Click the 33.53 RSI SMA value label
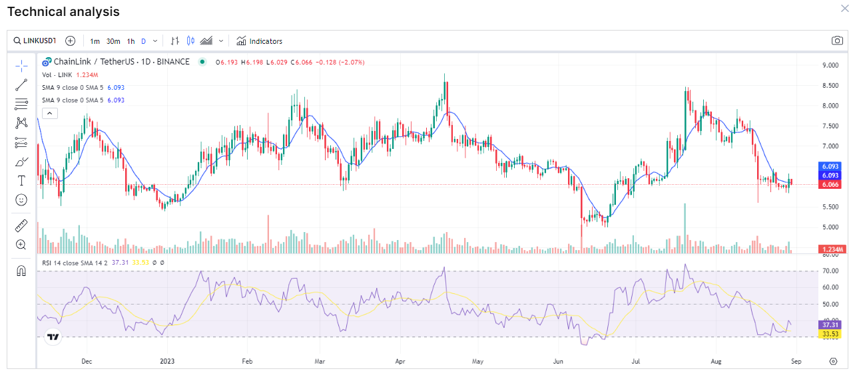 [x=830, y=334]
